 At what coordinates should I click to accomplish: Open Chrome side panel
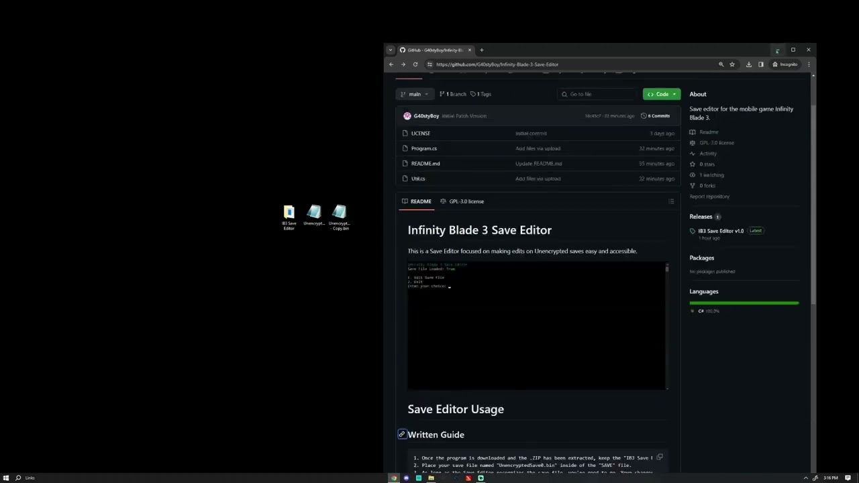[761, 64]
